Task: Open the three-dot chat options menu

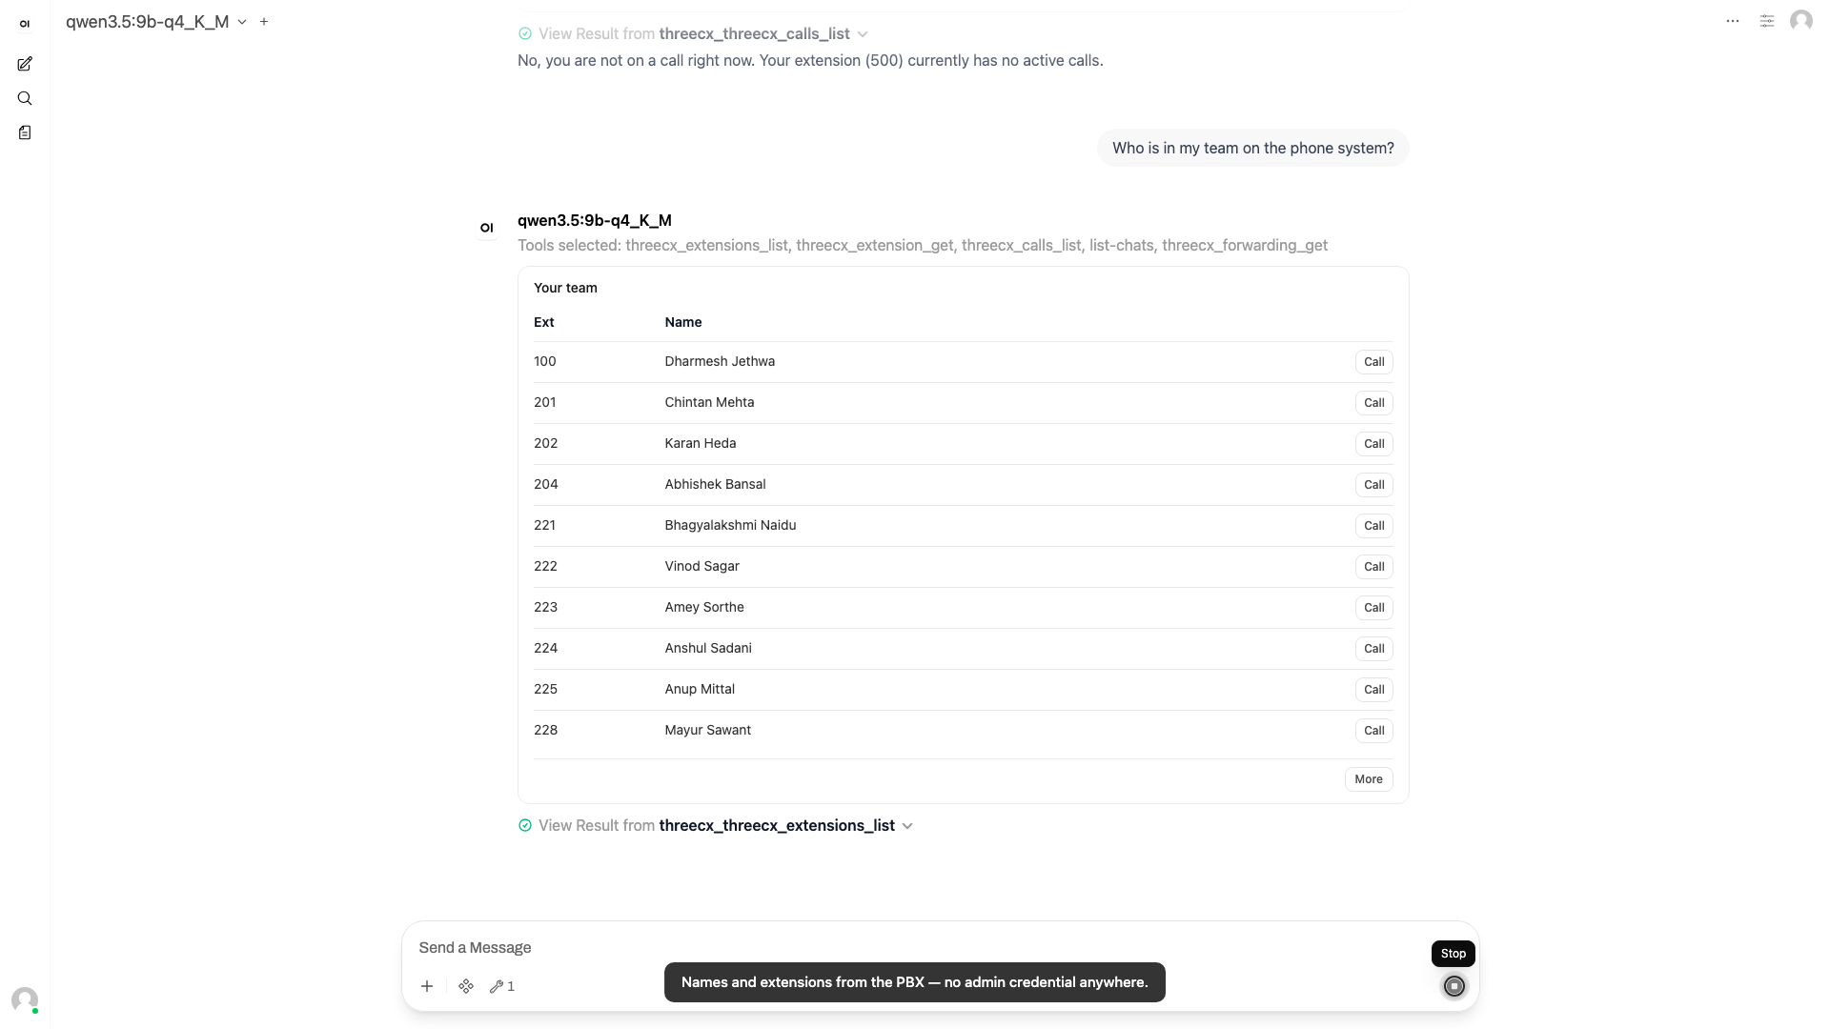Action: pyautogui.click(x=1733, y=21)
